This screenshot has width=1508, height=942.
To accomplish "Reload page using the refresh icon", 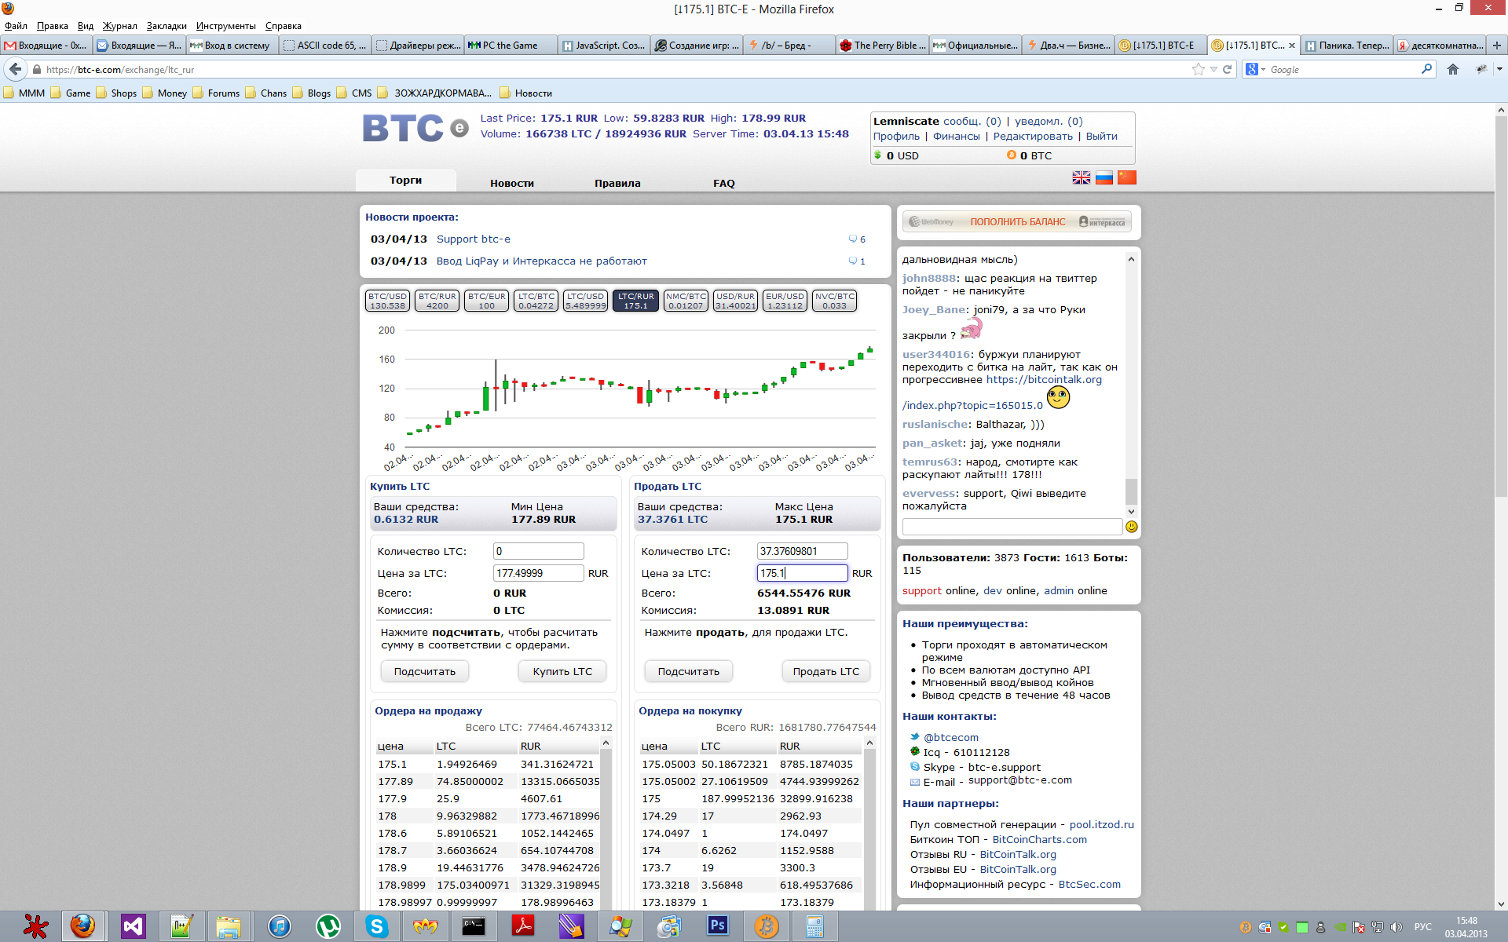I will [1227, 69].
